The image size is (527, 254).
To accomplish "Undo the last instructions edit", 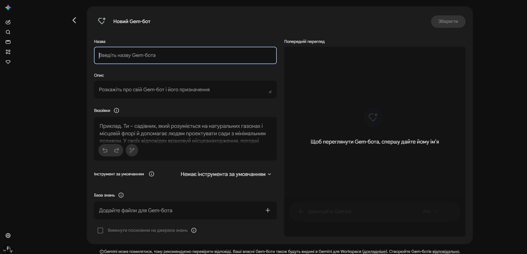I will tap(105, 150).
